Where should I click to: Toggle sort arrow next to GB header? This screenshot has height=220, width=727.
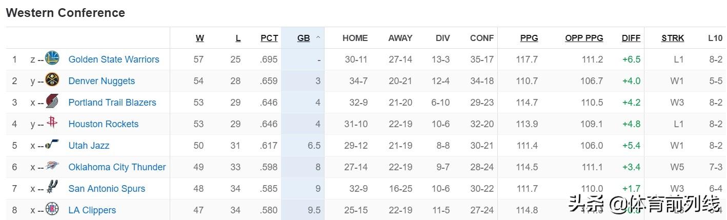pos(318,38)
